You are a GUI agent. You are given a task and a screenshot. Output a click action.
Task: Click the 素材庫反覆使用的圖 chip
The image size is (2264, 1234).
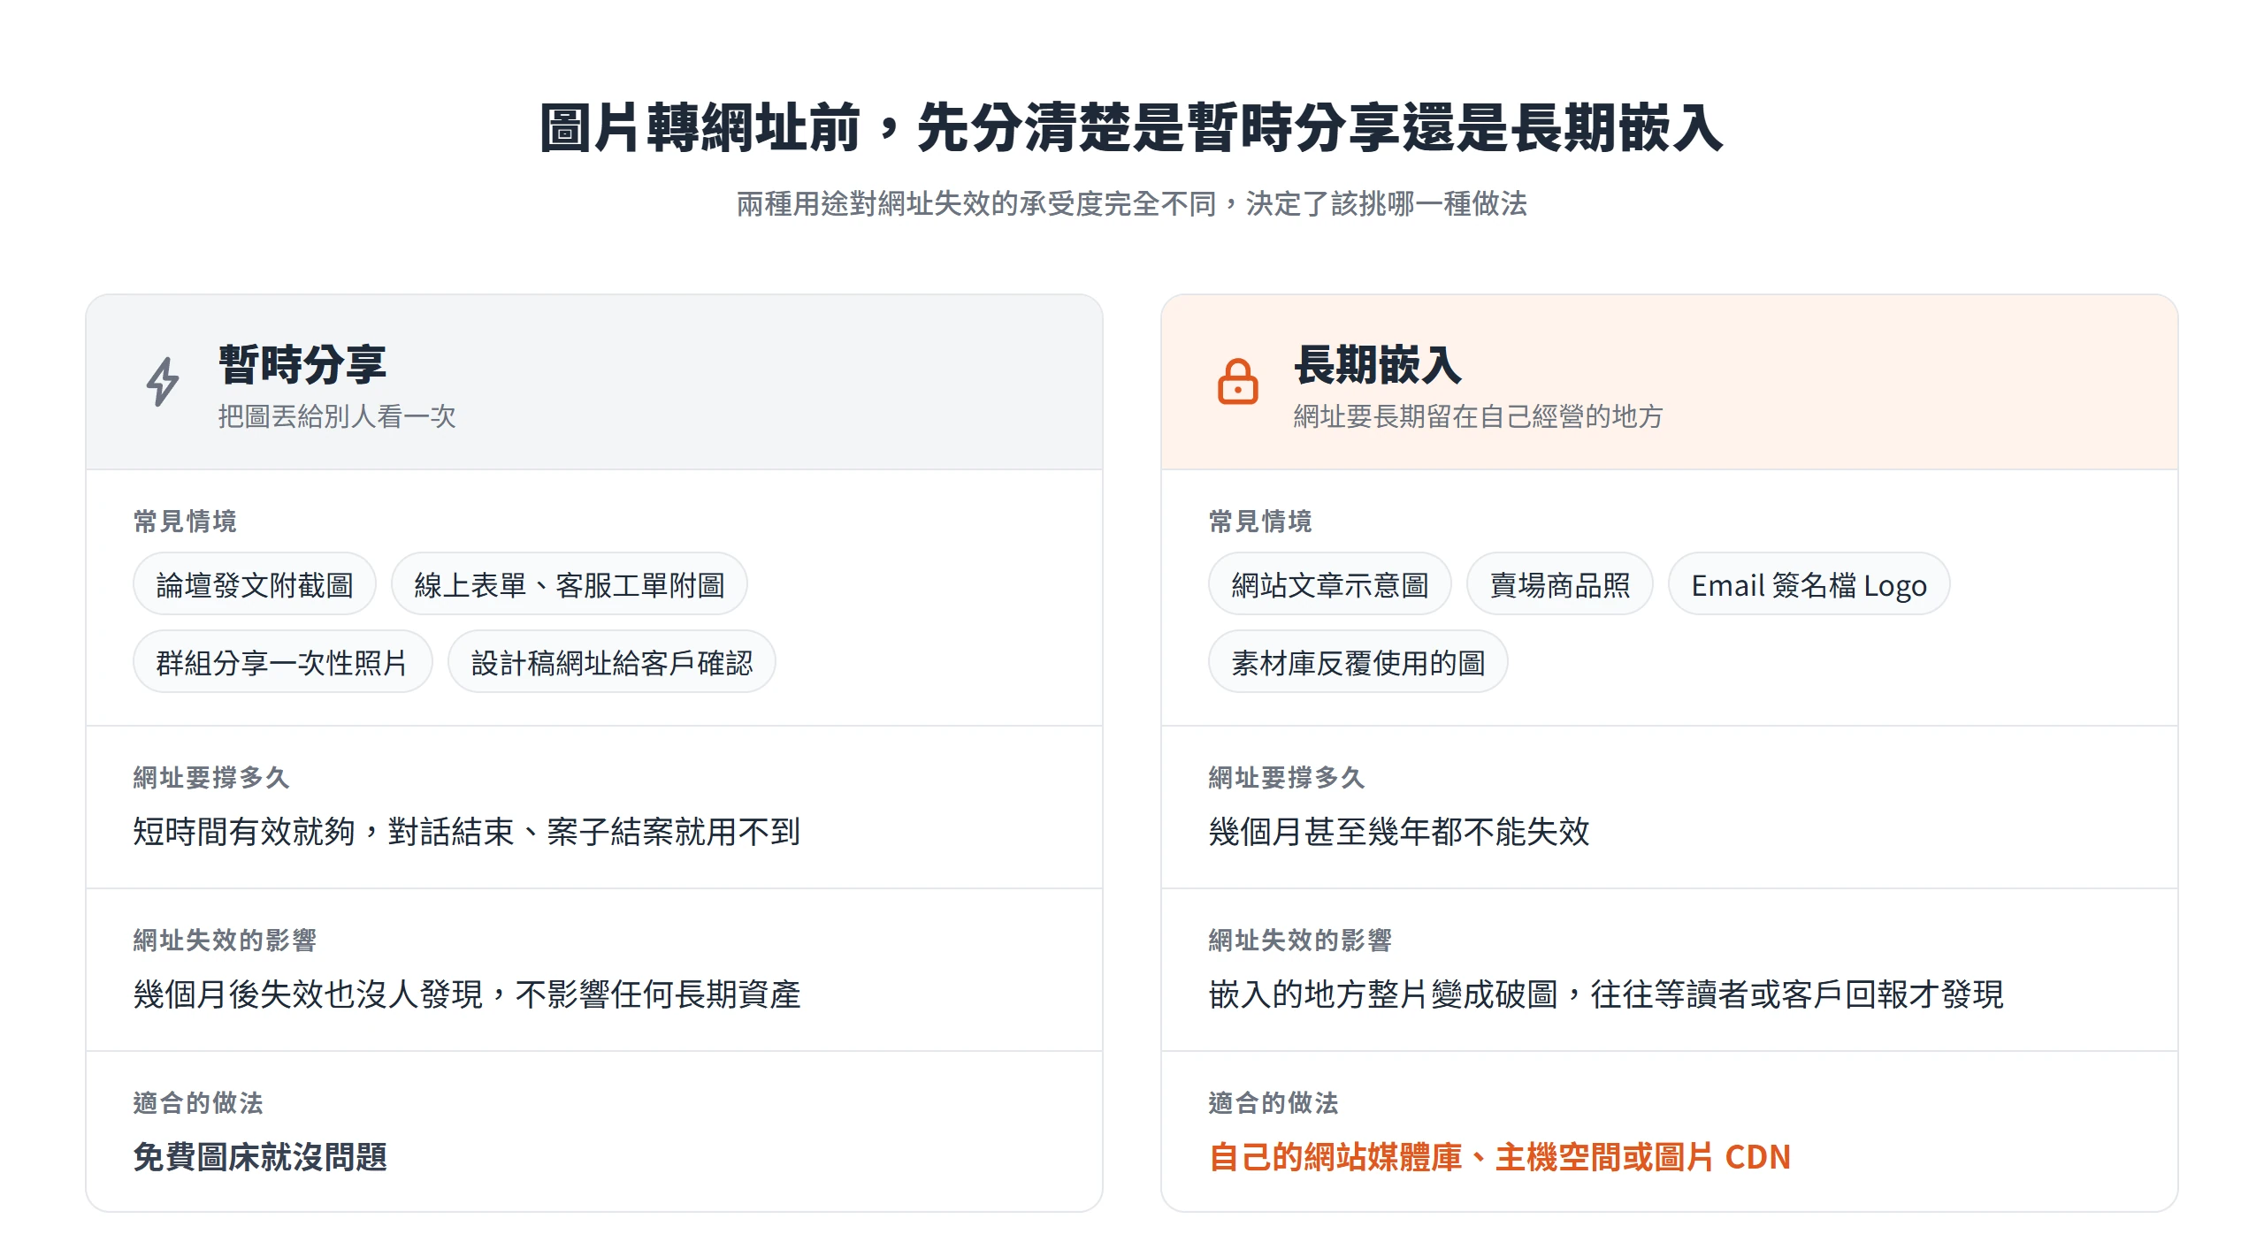[1358, 662]
